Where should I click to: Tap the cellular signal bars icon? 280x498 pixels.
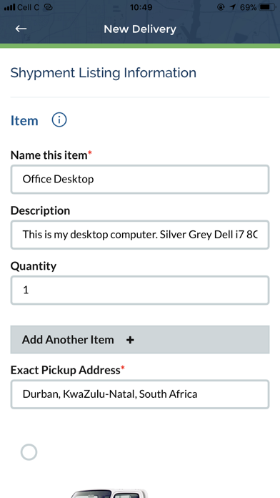coord(9,7)
